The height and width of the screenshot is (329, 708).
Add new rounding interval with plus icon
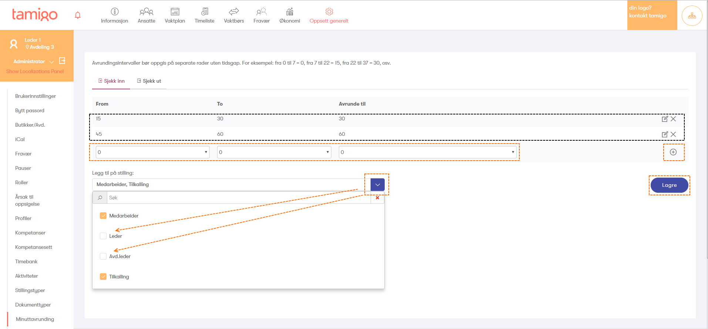[x=673, y=152]
